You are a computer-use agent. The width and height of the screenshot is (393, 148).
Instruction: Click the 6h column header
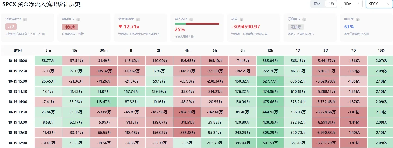[x=215, y=51]
